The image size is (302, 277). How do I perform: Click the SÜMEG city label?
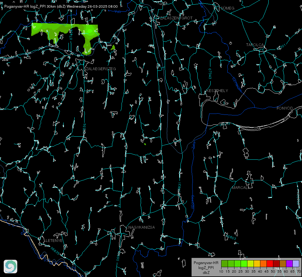point(227,8)
